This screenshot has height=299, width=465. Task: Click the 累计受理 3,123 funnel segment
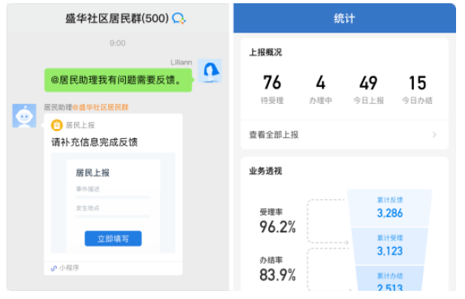click(389, 246)
